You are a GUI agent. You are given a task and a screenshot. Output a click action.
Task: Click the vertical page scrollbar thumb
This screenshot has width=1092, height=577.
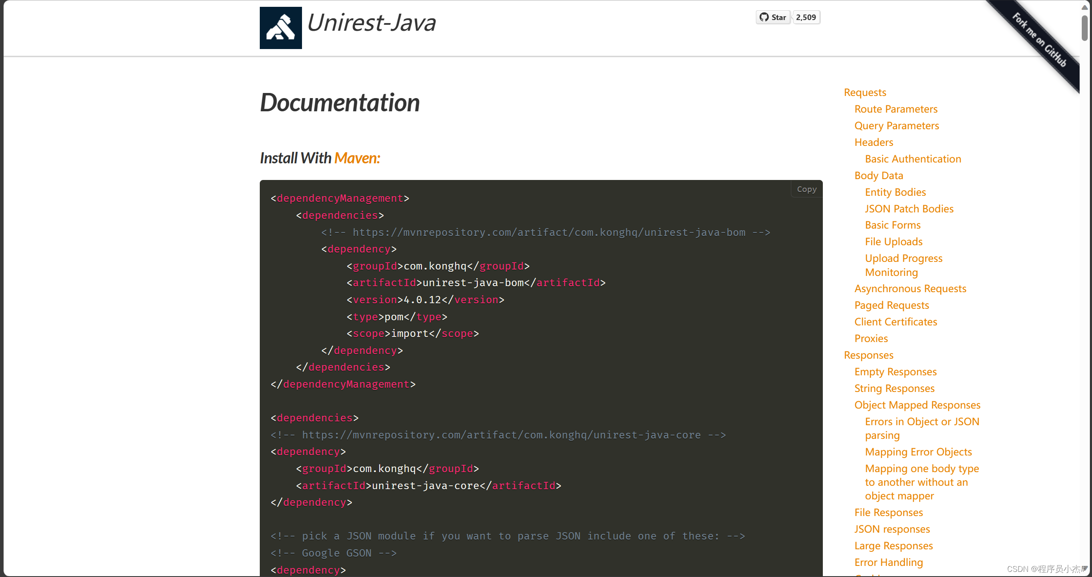pyautogui.click(x=1084, y=28)
